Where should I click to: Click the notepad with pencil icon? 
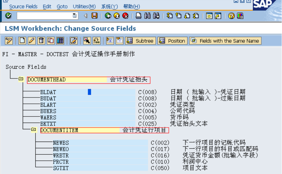pos(73,41)
